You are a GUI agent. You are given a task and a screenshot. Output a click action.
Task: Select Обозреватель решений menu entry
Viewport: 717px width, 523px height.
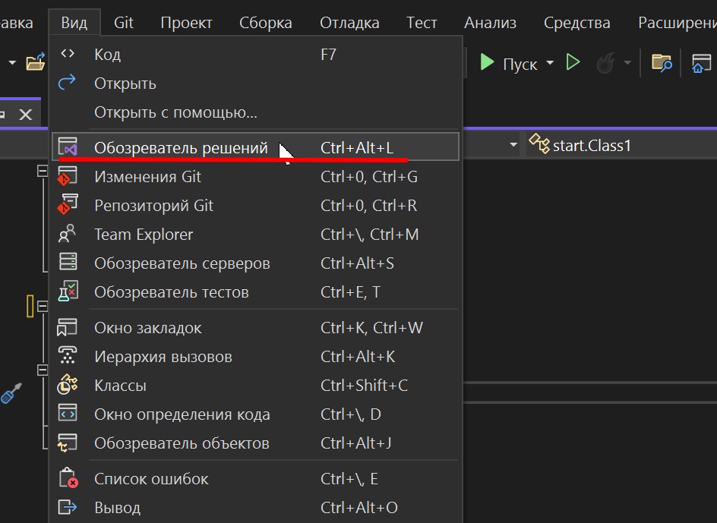coord(255,147)
